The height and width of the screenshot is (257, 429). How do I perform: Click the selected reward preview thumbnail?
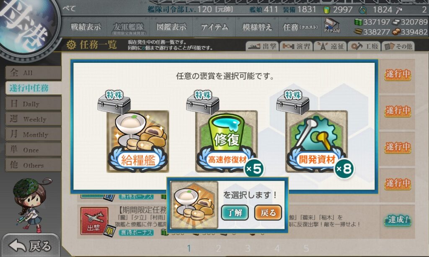(x=194, y=205)
